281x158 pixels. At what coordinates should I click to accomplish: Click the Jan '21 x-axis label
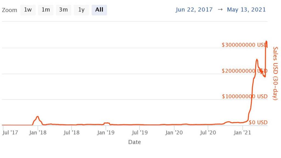(242, 133)
